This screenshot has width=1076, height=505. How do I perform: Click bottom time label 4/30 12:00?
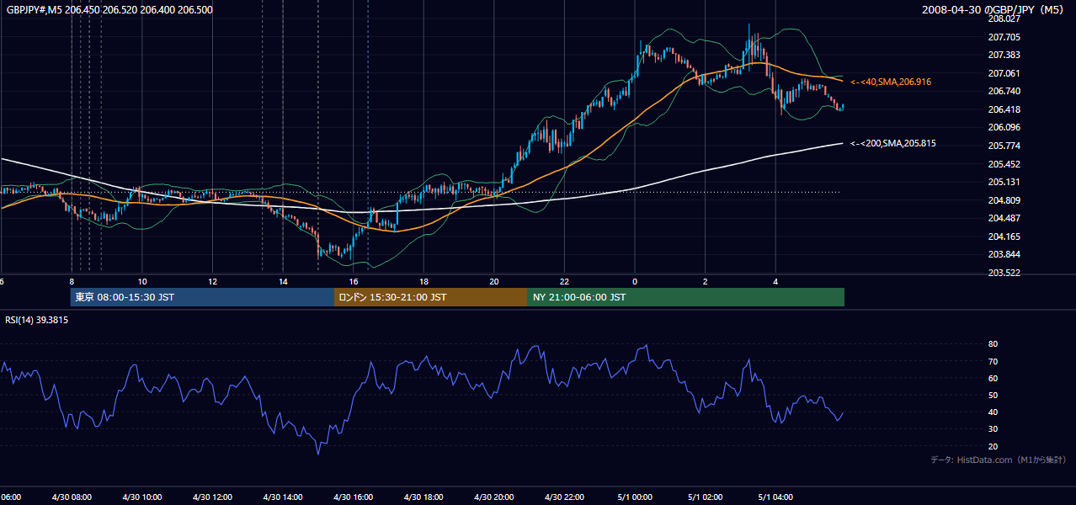pyautogui.click(x=212, y=497)
